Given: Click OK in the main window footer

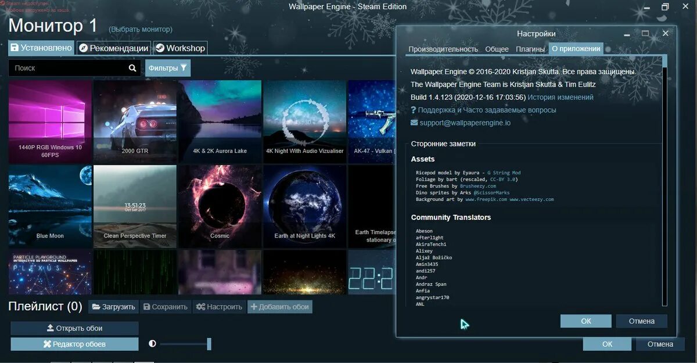Looking at the screenshot, I should point(608,344).
